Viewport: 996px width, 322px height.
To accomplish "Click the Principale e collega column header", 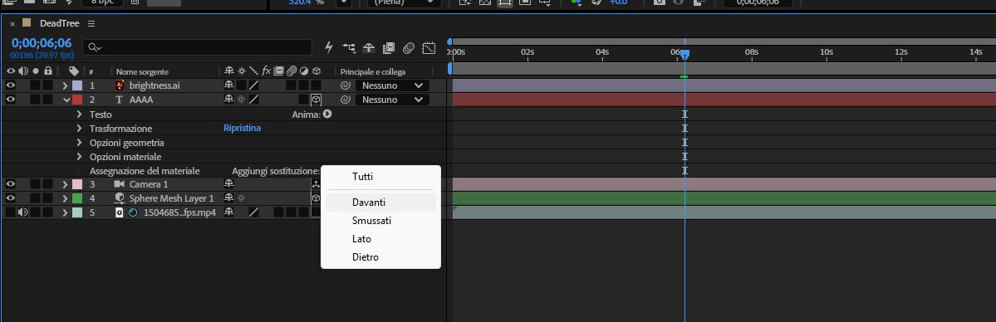I will 373,71.
